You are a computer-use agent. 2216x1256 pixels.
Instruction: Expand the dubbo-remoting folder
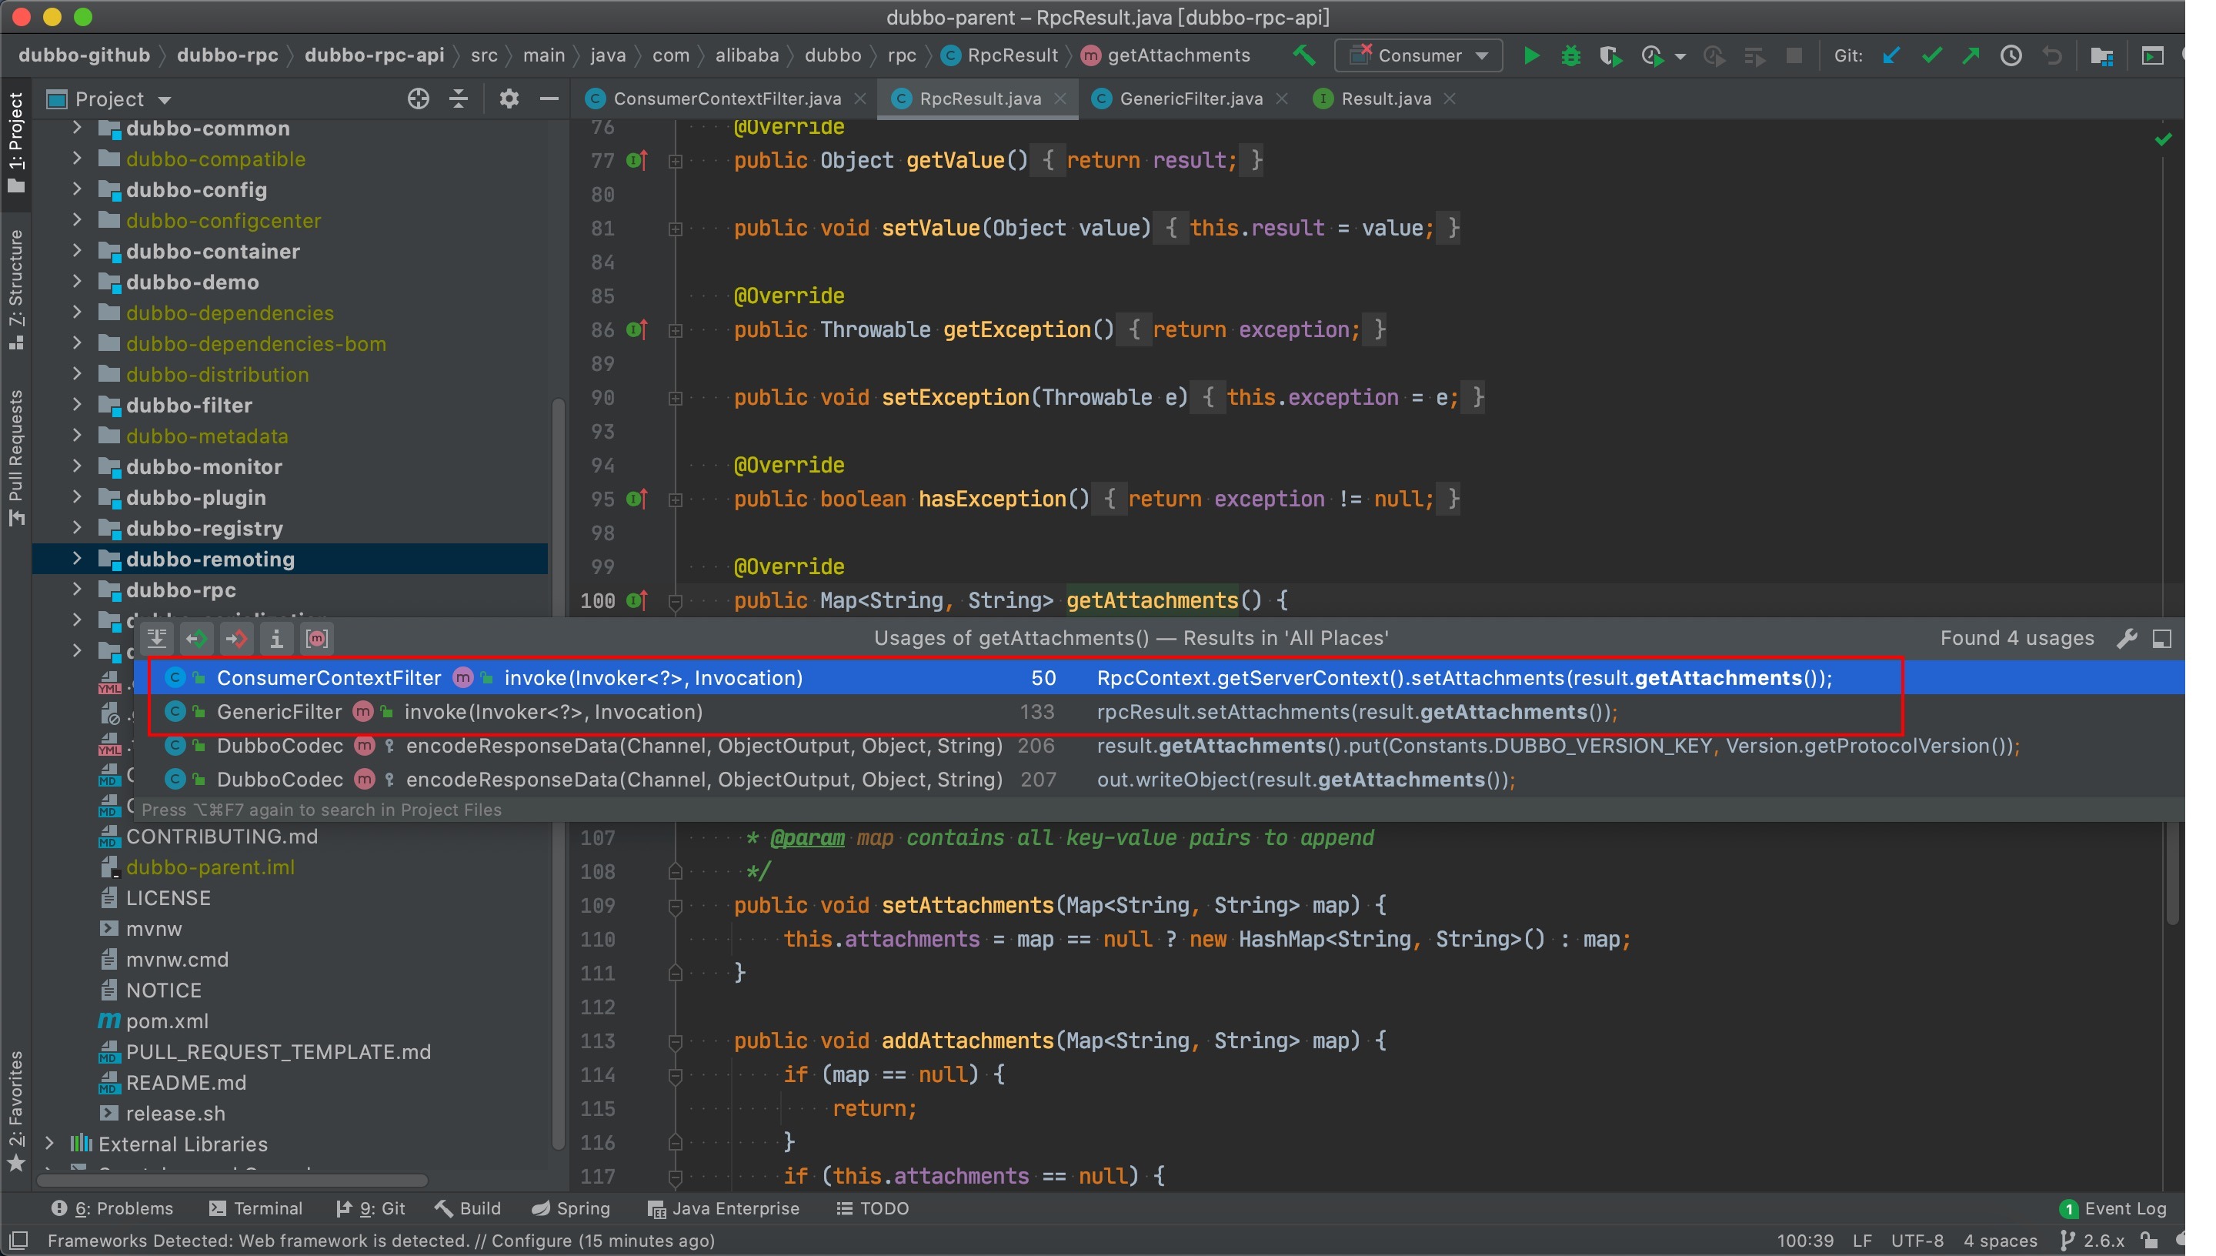[77, 559]
